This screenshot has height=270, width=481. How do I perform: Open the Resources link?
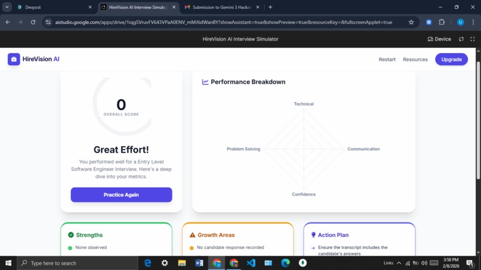[x=415, y=60]
